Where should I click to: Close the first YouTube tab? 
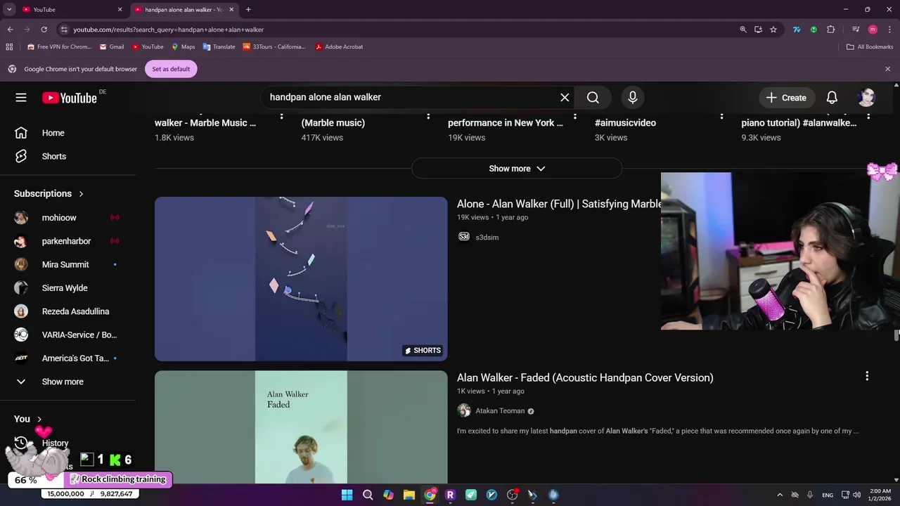(120, 10)
